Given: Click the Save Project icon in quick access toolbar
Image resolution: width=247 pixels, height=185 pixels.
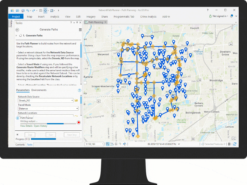Looking at the screenshot, I should pyautogui.click(x=23, y=10).
